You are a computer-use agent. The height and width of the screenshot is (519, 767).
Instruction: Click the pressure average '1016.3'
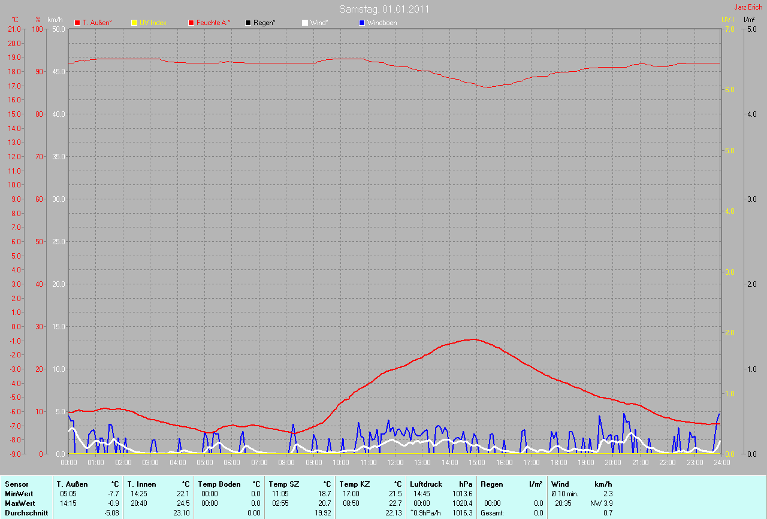coord(463,513)
